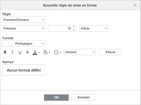141x105 pixels.
Task: Click the Règle section label
Action: coord(7,14)
